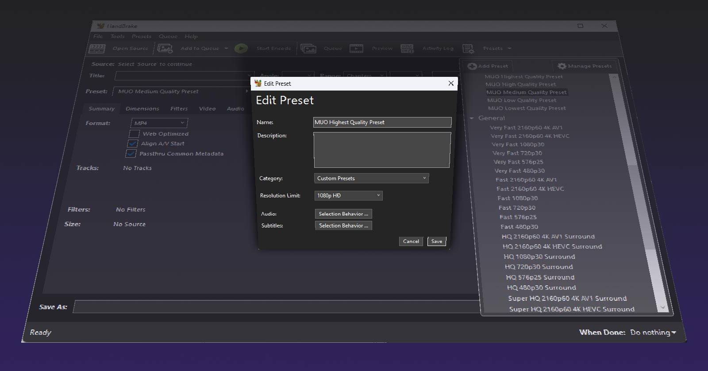Toggle Passthru Common Metadata checkbox
The height and width of the screenshot is (371, 708).
click(x=131, y=154)
